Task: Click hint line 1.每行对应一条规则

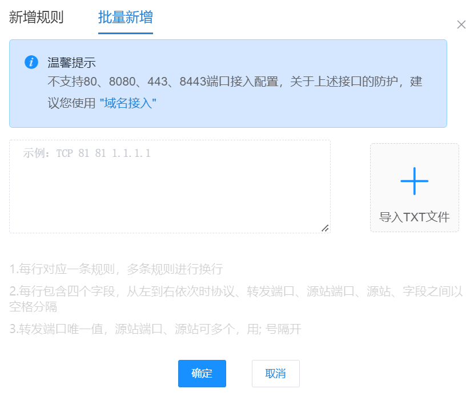Action: point(116,269)
